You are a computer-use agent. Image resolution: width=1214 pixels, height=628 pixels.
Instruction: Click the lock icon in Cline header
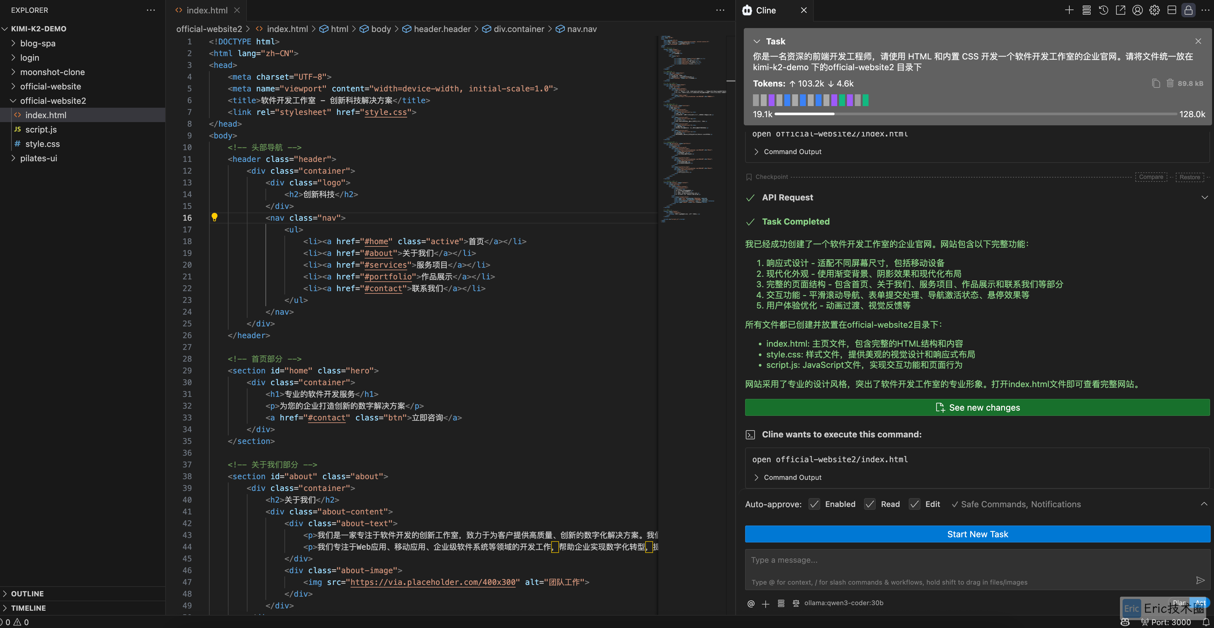pyautogui.click(x=1189, y=10)
